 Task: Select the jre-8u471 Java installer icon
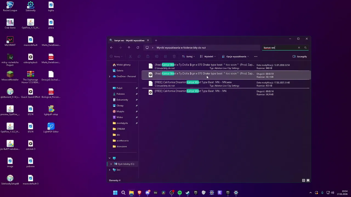[10, 145]
